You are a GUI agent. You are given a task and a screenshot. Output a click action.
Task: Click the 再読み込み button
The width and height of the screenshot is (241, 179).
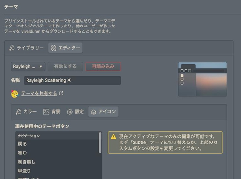point(103,66)
